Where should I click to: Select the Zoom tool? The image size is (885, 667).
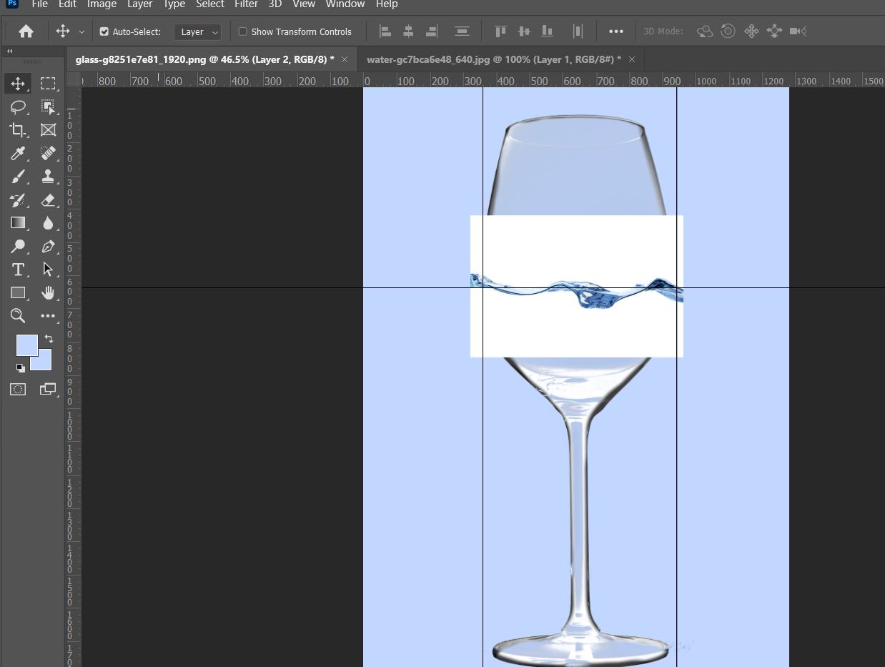18,315
